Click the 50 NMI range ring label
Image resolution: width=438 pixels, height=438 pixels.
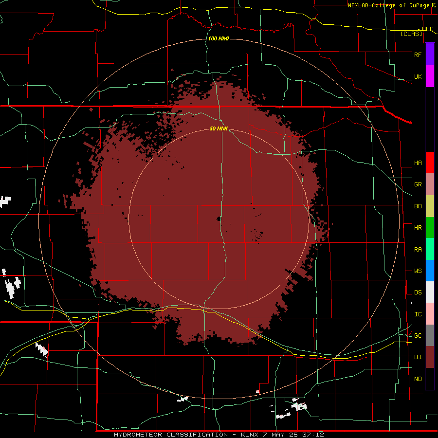[x=219, y=128]
